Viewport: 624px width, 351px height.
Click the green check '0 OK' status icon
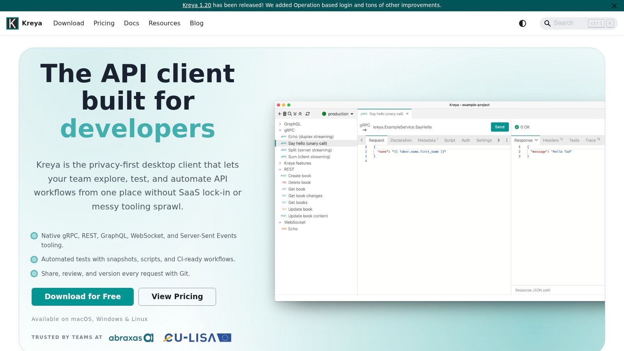(517, 127)
